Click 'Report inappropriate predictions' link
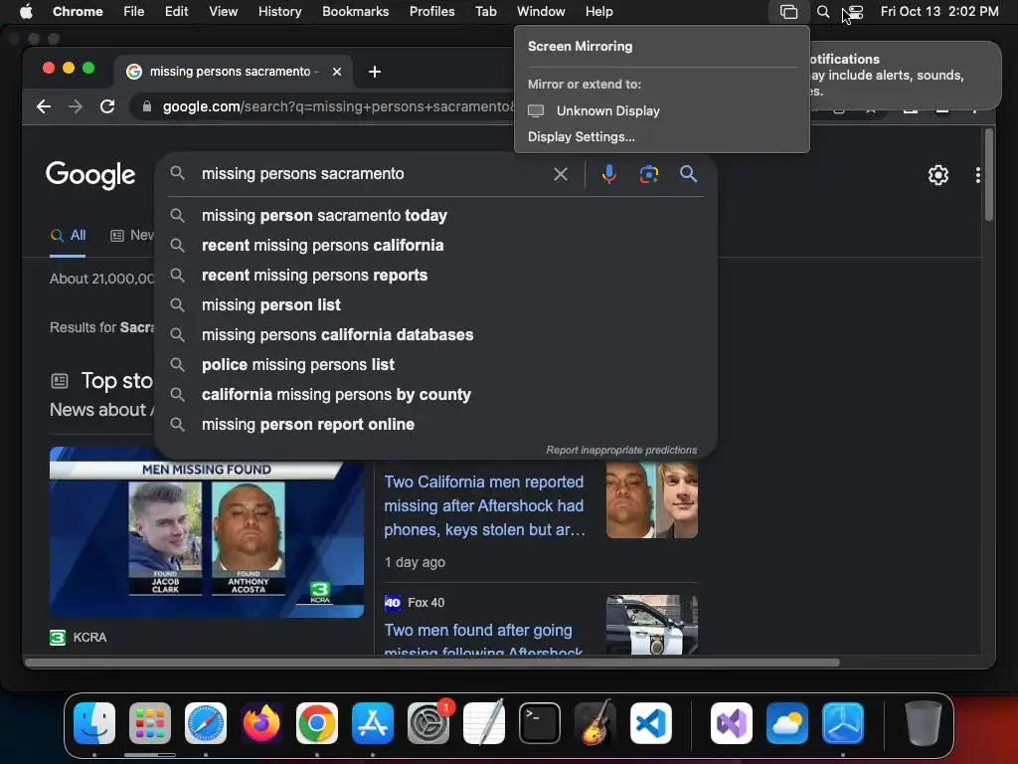 coord(621,451)
